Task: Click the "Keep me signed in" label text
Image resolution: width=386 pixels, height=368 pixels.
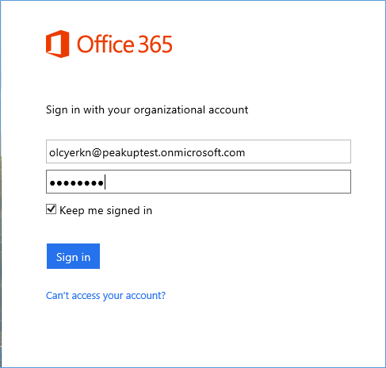Action: coord(105,211)
